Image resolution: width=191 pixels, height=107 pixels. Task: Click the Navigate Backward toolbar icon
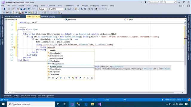coord(4,9)
